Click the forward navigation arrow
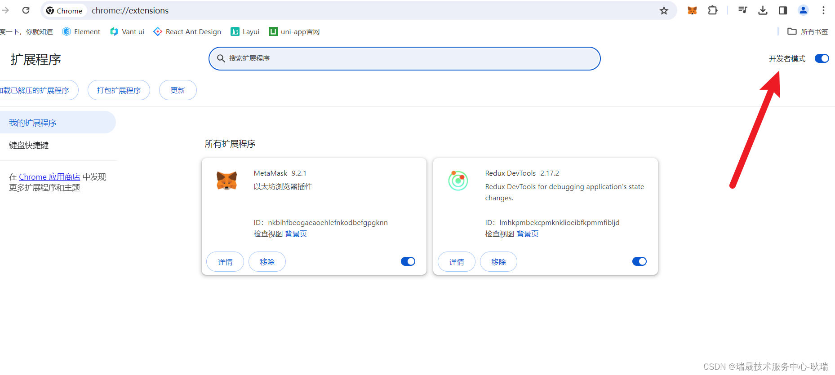This screenshot has width=835, height=375. coord(5,10)
